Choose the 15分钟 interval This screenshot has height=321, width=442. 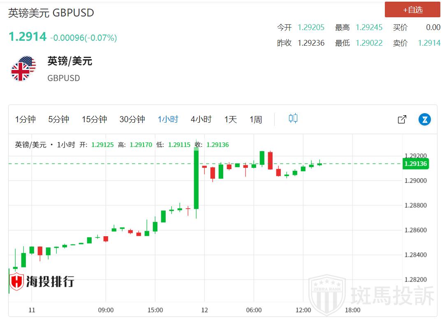tap(94, 119)
